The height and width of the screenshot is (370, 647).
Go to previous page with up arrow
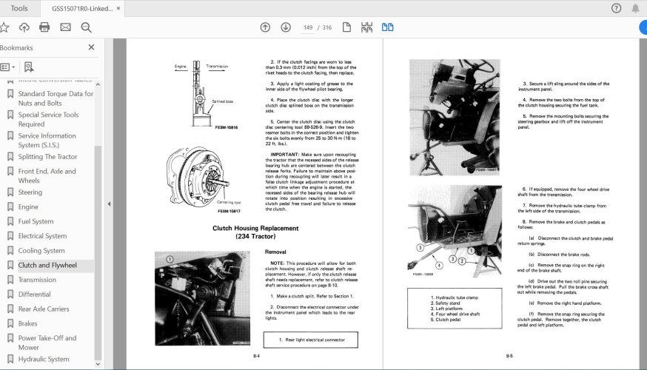265,27
